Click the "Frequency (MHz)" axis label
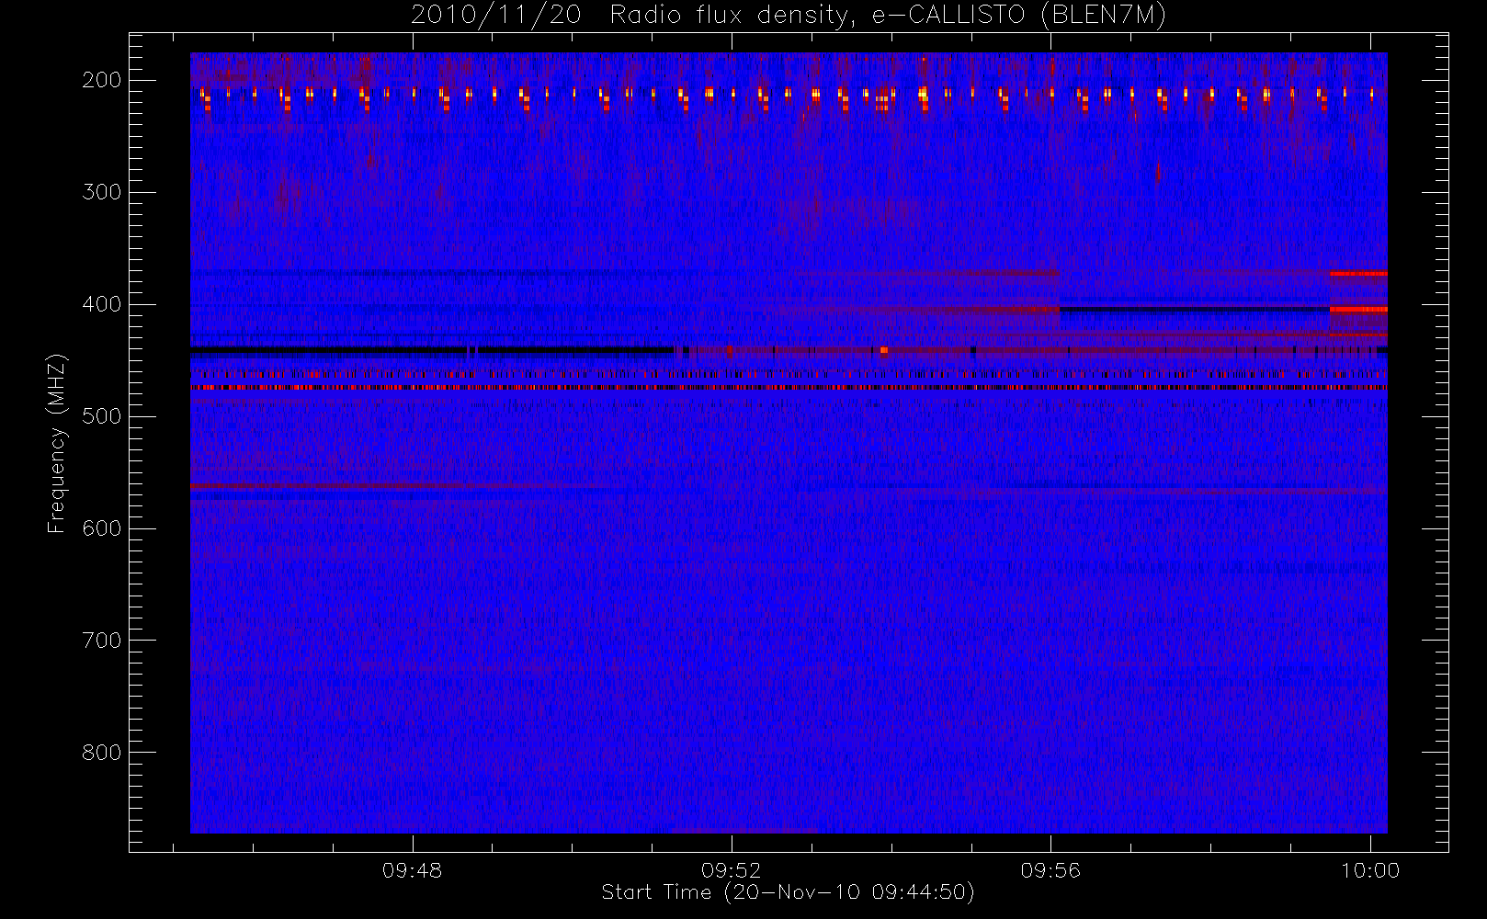 57,443
